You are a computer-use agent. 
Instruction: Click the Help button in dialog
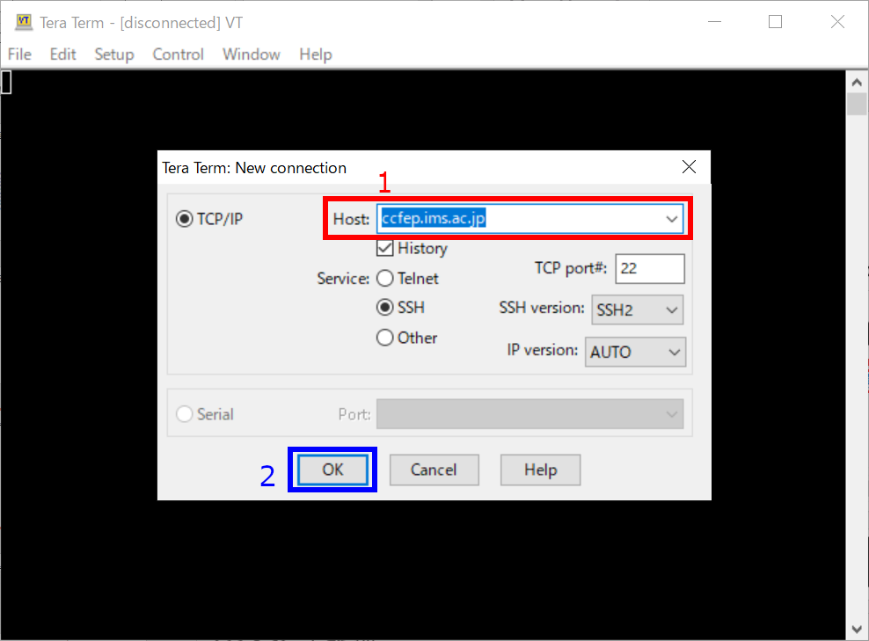540,470
